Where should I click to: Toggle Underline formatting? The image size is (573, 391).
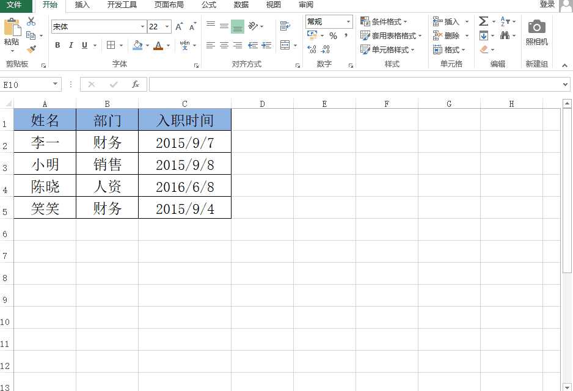84,45
